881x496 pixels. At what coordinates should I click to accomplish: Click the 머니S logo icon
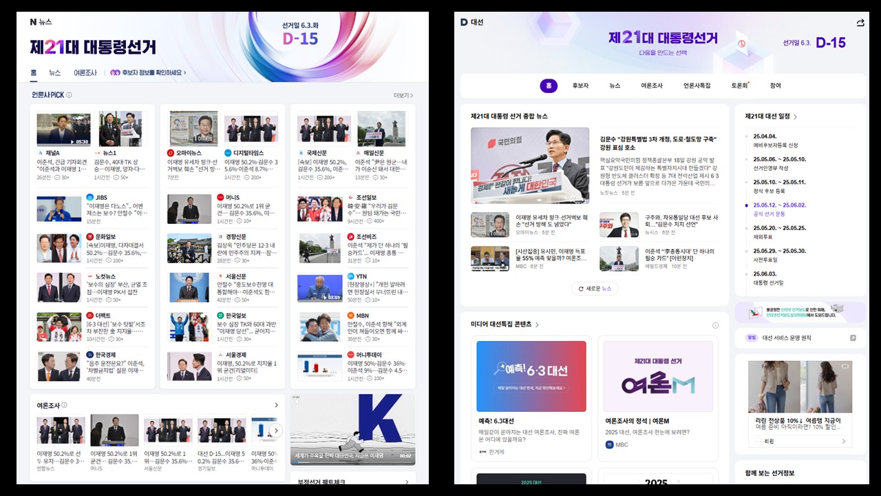(x=220, y=198)
